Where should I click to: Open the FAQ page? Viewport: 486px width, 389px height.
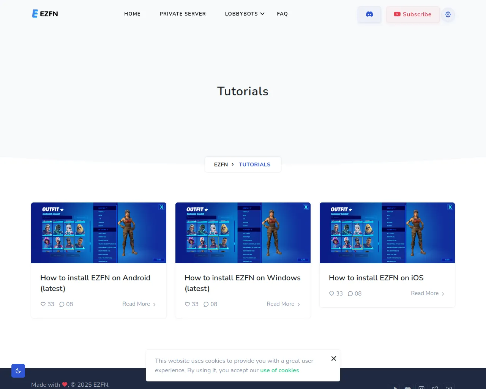tap(282, 14)
